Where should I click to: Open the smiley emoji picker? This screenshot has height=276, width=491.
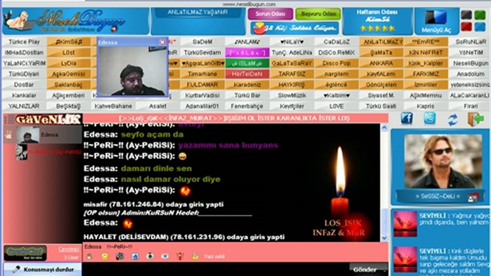[104, 256]
